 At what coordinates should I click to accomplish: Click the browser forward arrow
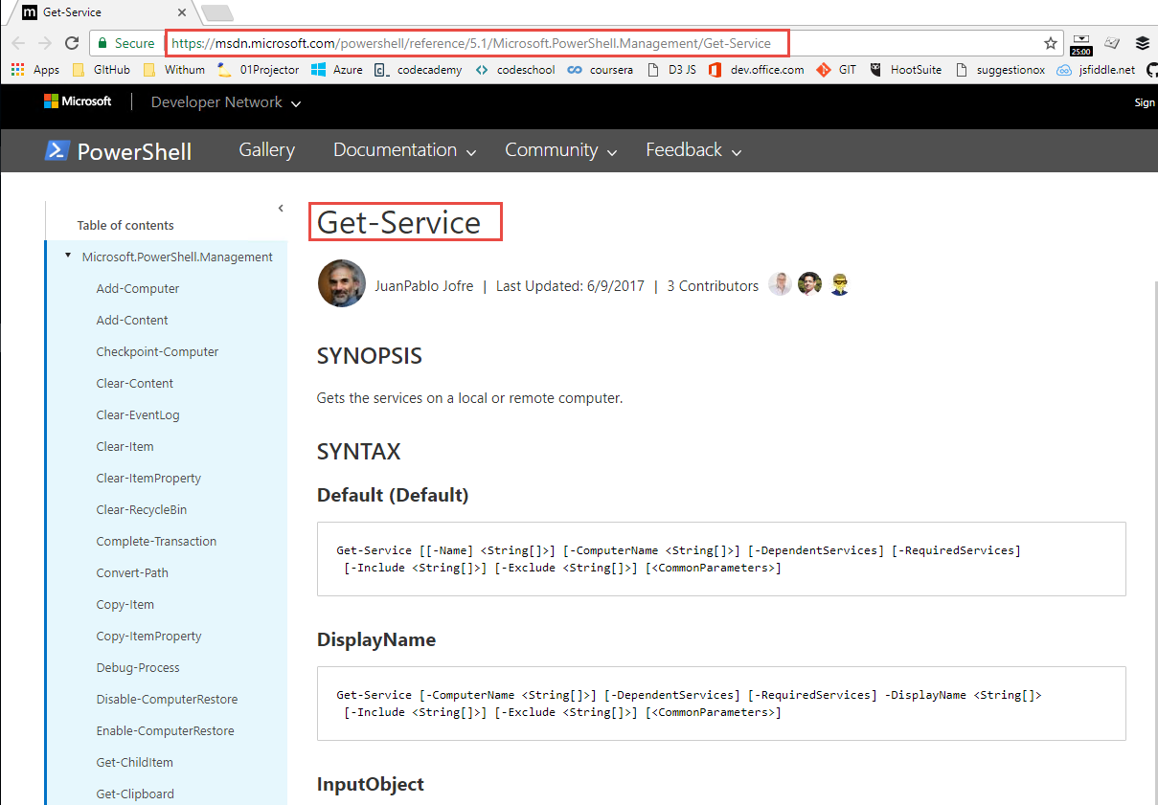pos(45,43)
